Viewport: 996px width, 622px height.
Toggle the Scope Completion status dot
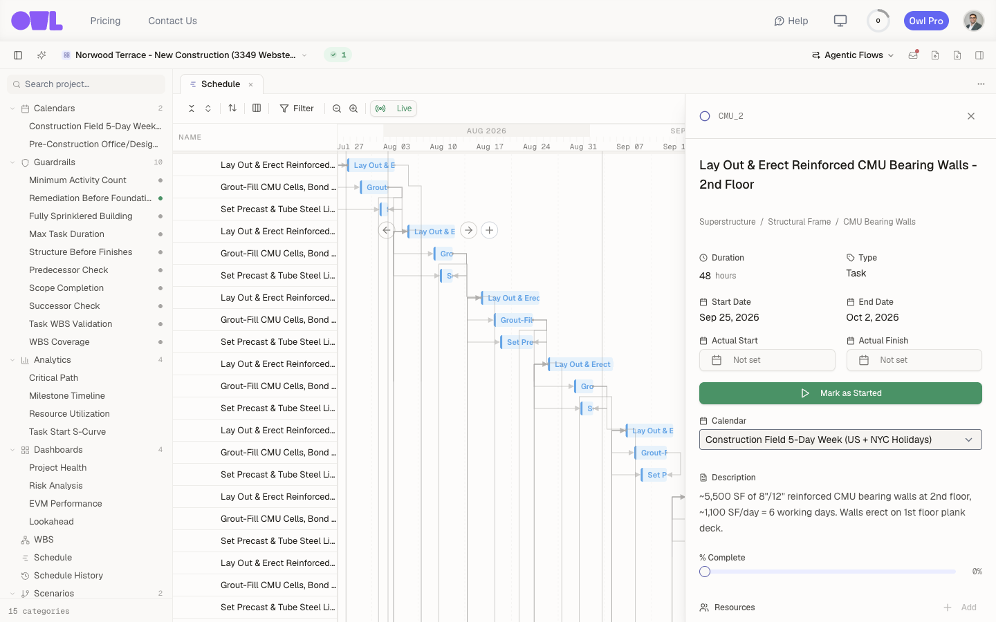click(160, 288)
